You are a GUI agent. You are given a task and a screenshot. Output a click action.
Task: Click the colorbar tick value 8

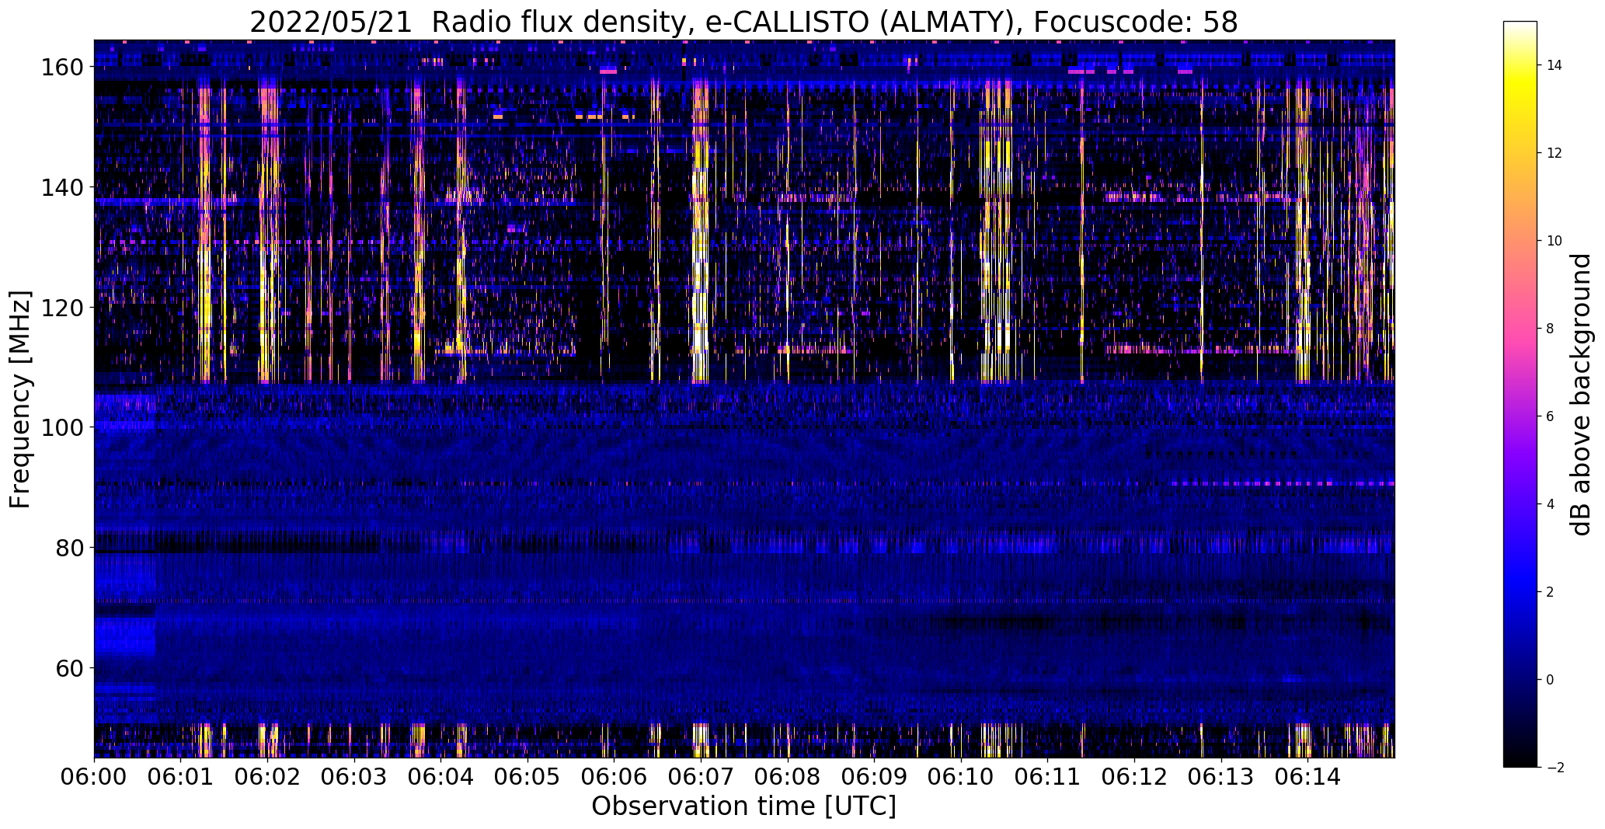pyautogui.click(x=1551, y=329)
